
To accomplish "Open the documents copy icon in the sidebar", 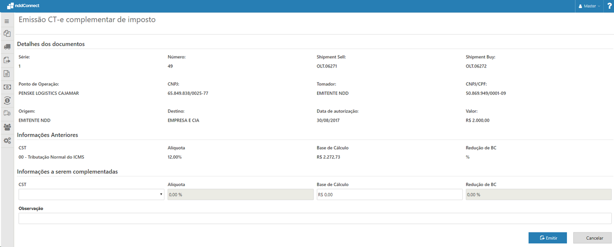I will coord(7,34).
